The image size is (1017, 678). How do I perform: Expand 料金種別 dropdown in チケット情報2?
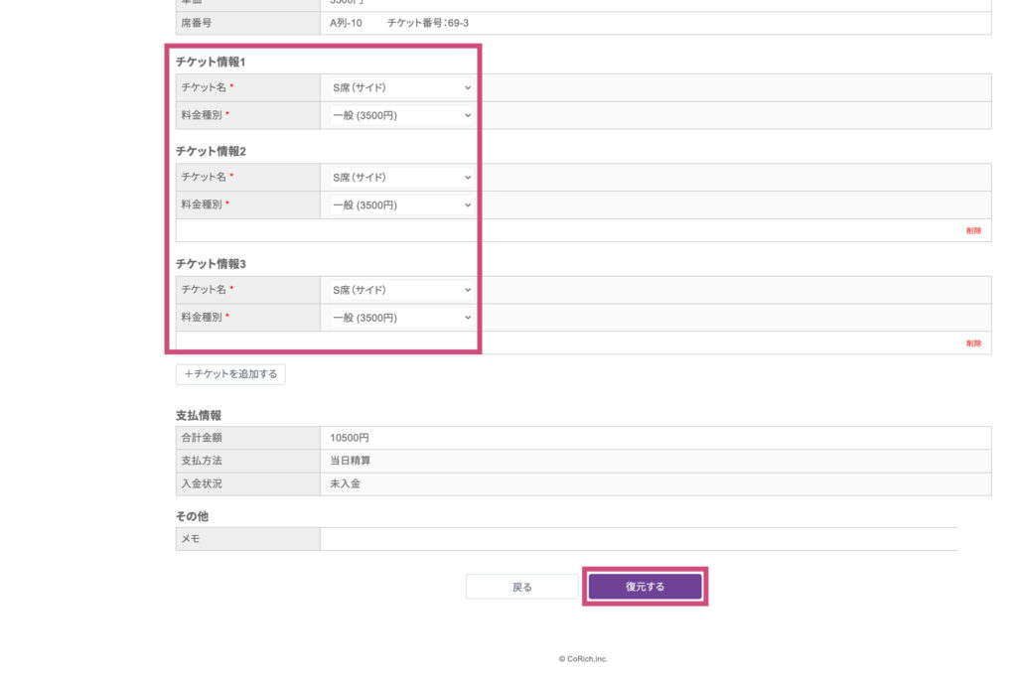click(x=401, y=204)
